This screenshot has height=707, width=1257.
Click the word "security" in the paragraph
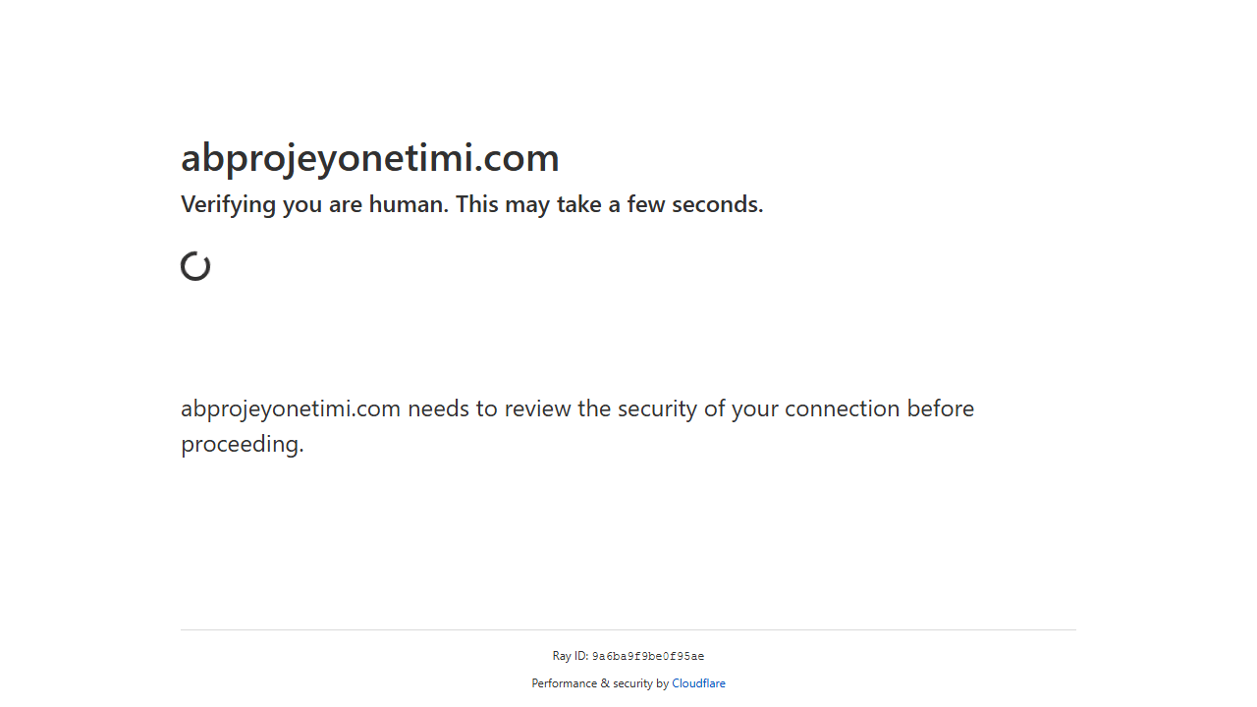[x=658, y=408]
